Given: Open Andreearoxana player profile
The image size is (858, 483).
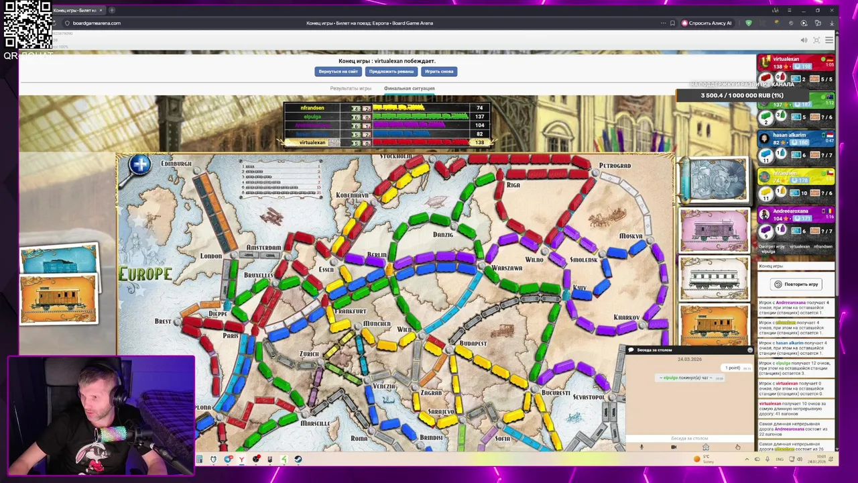Looking at the screenshot, I should point(790,211).
